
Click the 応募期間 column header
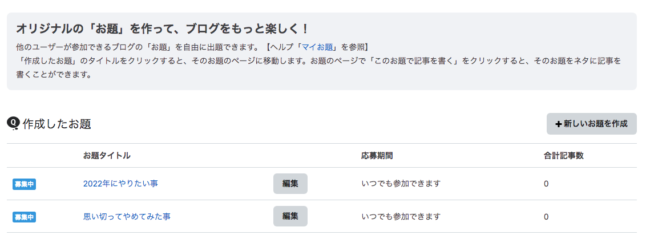tap(377, 156)
